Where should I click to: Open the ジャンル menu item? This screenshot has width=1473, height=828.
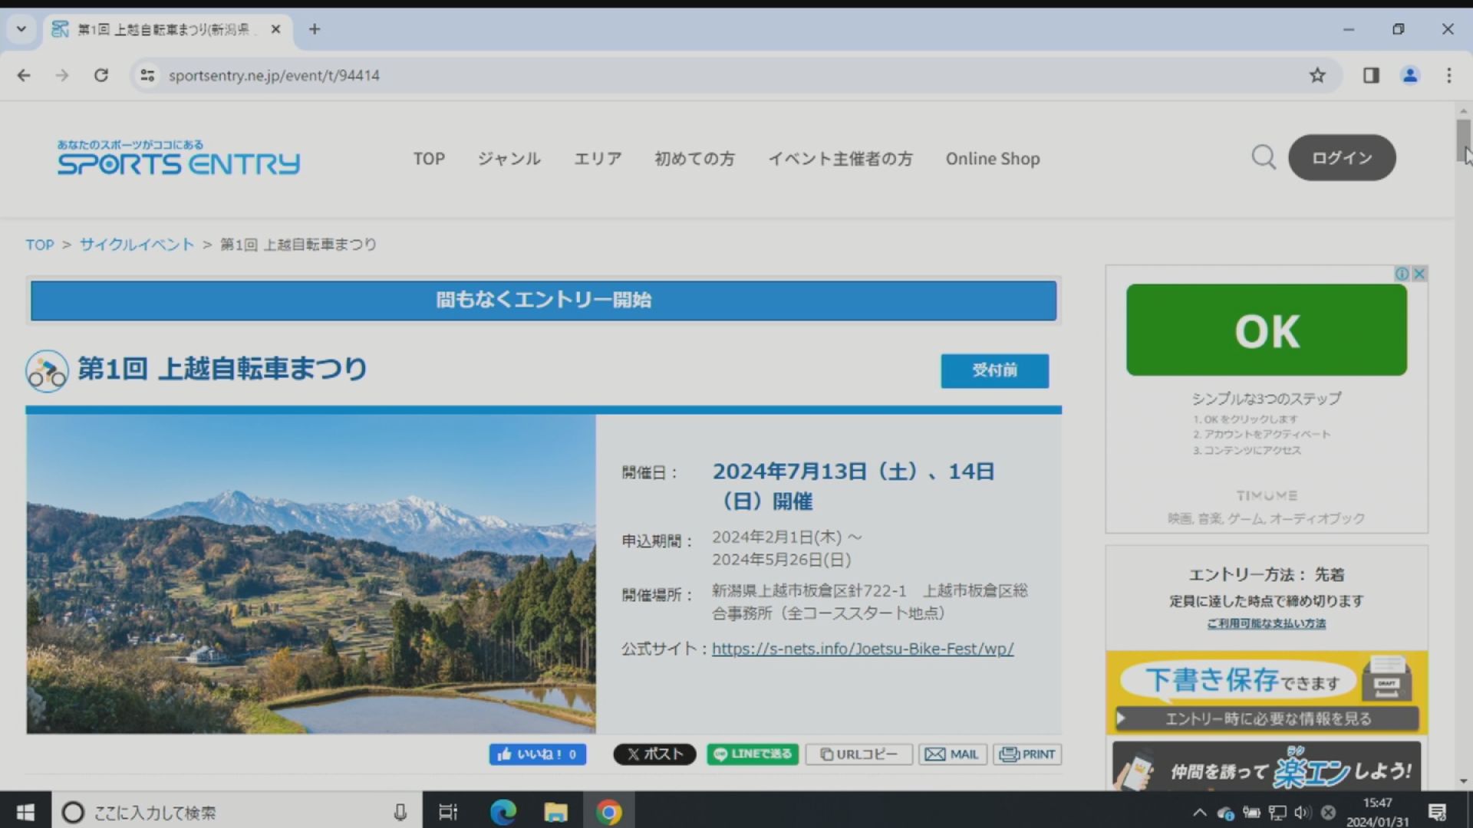[x=509, y=159]
